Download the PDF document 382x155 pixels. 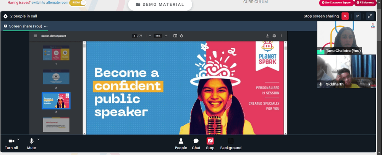[x=267, y=36]
